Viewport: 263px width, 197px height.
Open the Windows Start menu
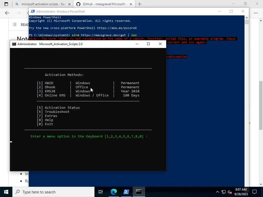6,192
